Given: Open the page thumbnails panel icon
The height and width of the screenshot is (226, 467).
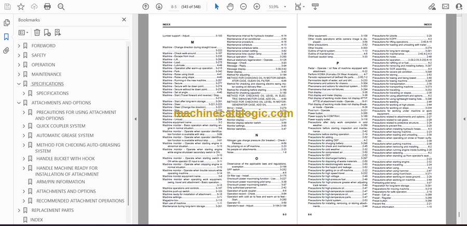Looking at the screenshot, I should [7, 23].
